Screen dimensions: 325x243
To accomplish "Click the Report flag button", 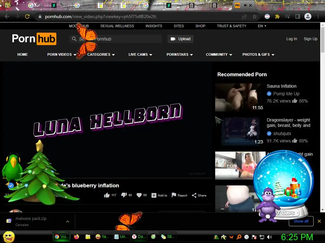I will tap(180, 196).
